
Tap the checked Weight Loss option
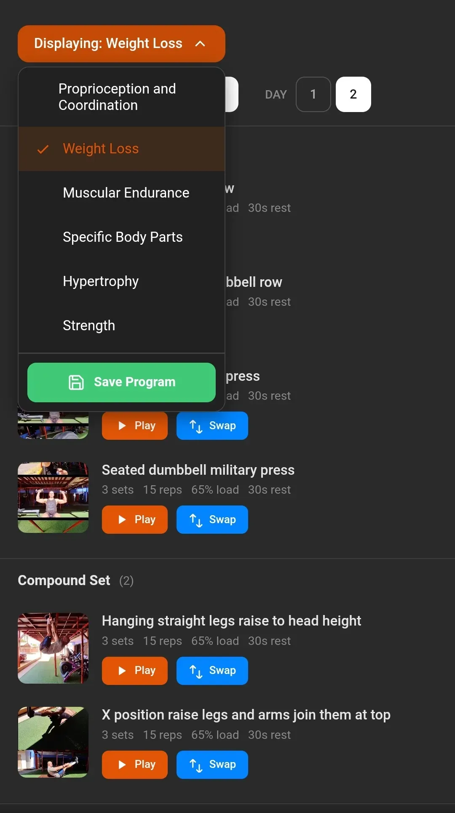101,149
